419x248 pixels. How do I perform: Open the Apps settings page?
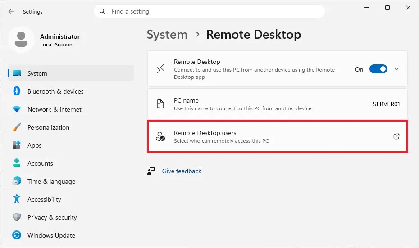71,145
